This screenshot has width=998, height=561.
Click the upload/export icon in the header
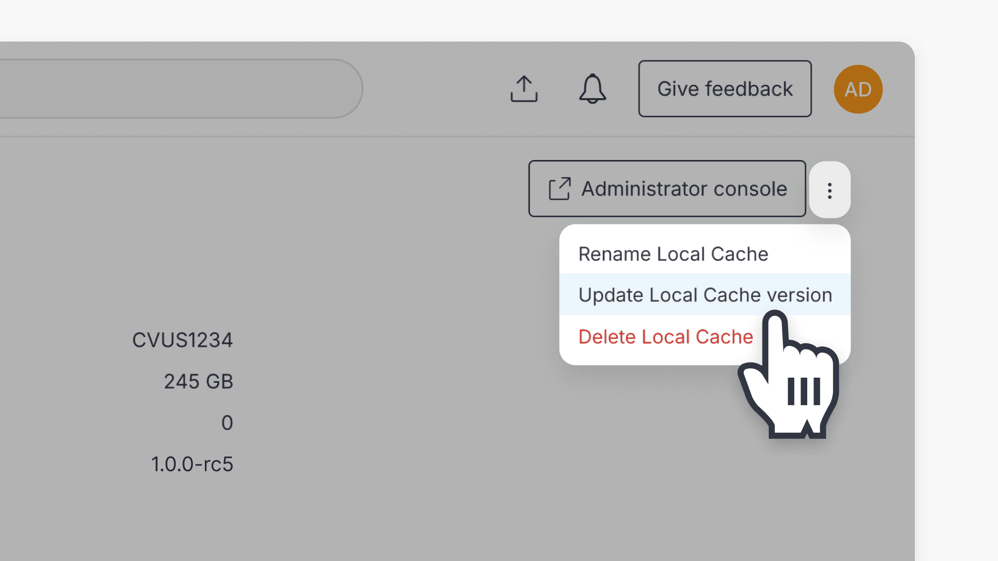coord(524,88)
